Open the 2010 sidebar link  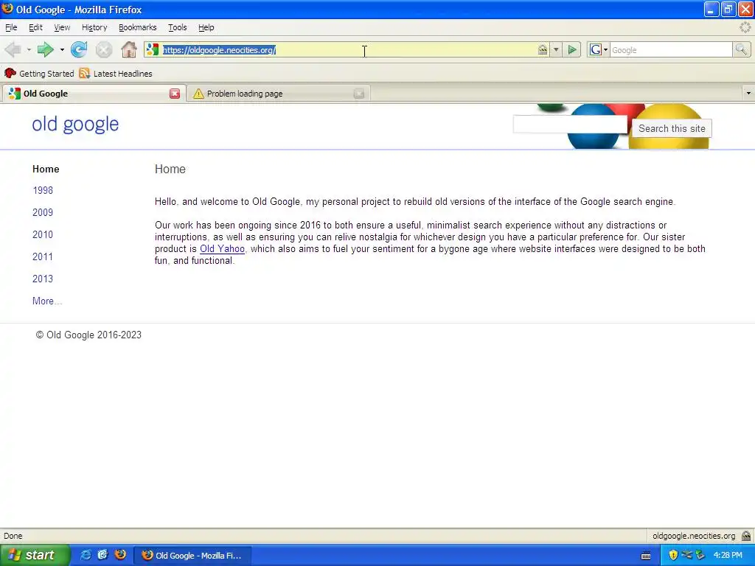pos(43,234)
